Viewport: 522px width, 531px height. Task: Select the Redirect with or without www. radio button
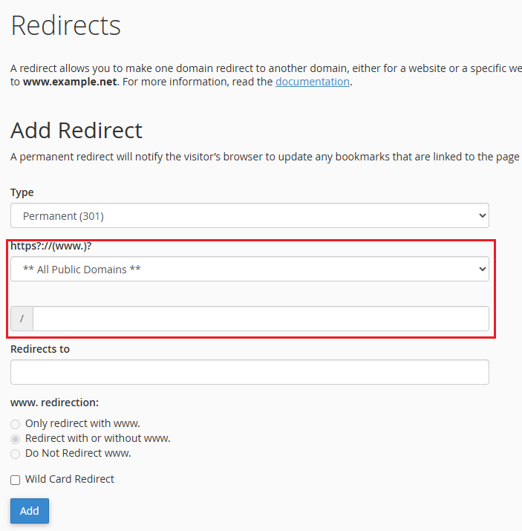pos(16,439)
